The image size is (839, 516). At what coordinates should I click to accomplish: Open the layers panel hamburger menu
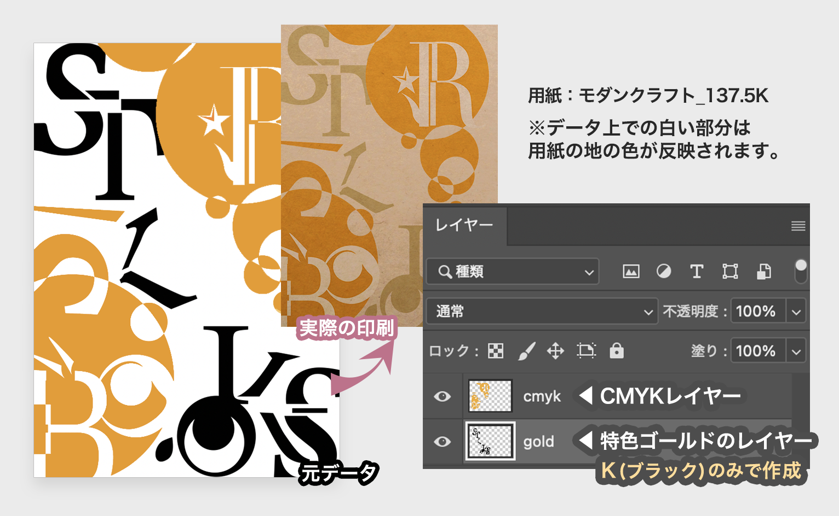tap(798, 226)
